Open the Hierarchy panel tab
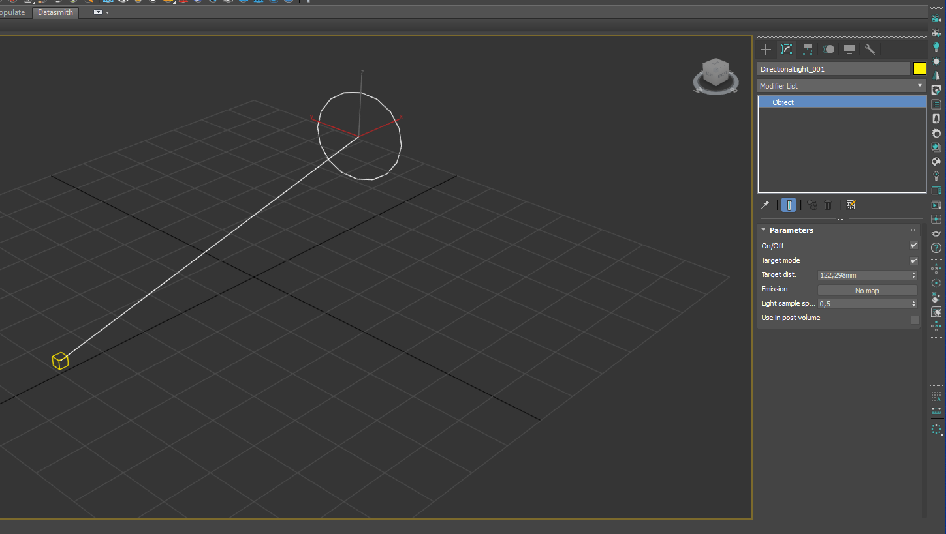The height and width of the screenshot is (534, 946). (x=808, y=50)
